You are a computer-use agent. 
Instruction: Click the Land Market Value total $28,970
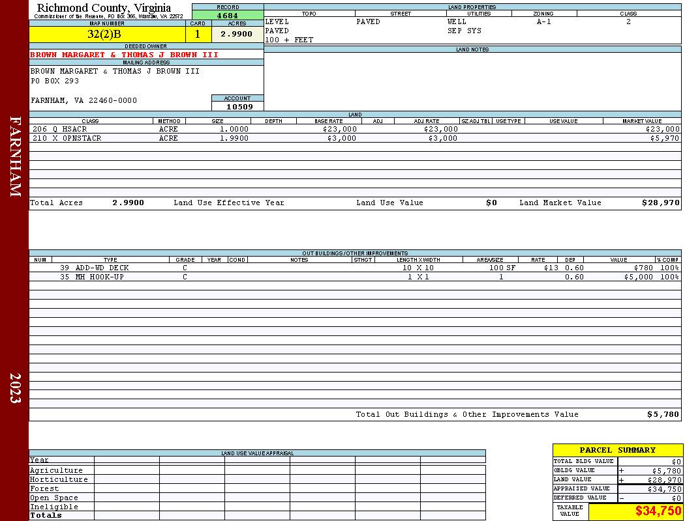tap(661, 203)
